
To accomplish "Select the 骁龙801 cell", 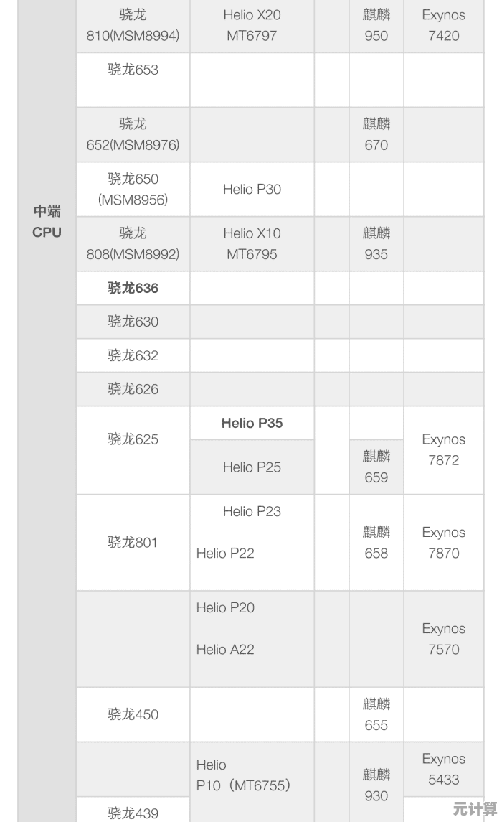I will coord(133,543).
